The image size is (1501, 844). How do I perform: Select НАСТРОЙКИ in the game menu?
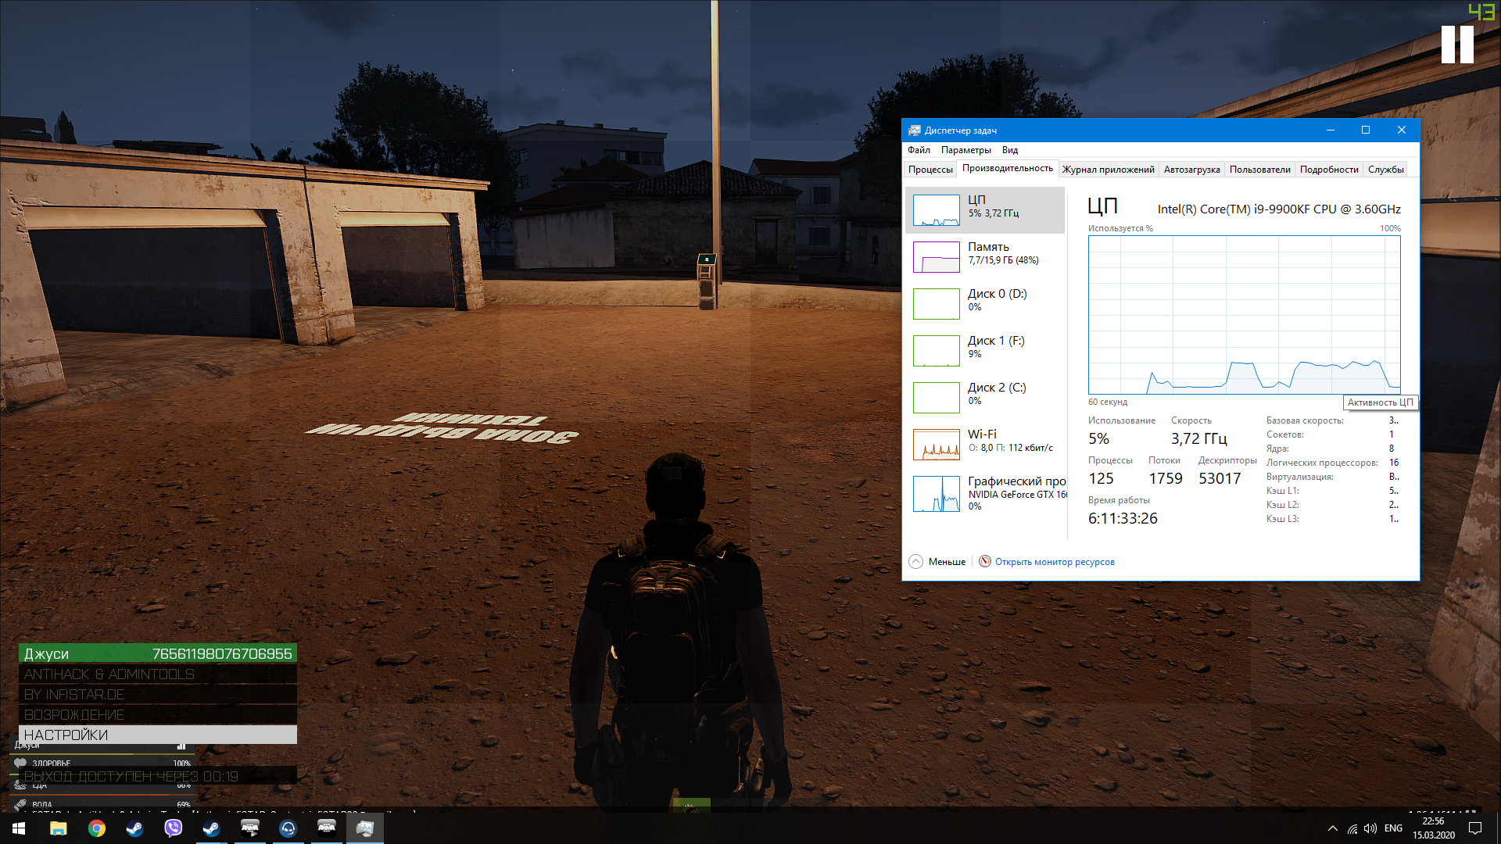click(x=158, y=735)
